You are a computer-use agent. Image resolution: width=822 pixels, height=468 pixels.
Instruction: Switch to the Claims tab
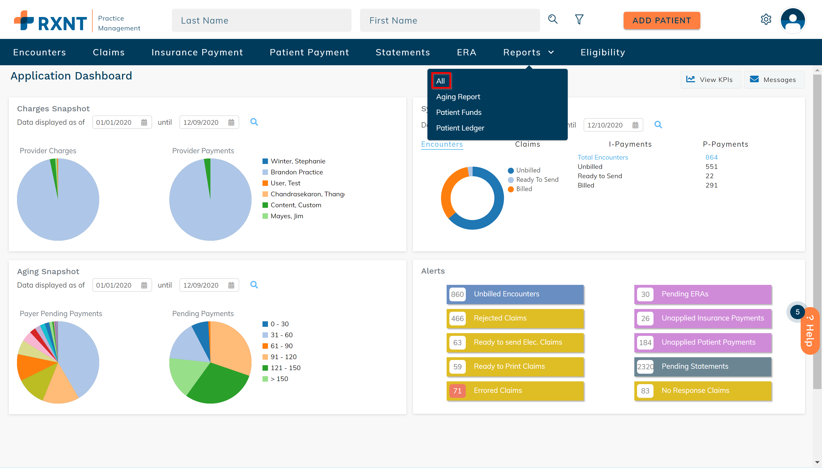coord(527,144)
